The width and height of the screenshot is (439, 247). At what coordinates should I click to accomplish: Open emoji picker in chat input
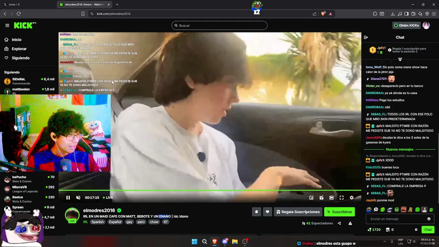429,219
